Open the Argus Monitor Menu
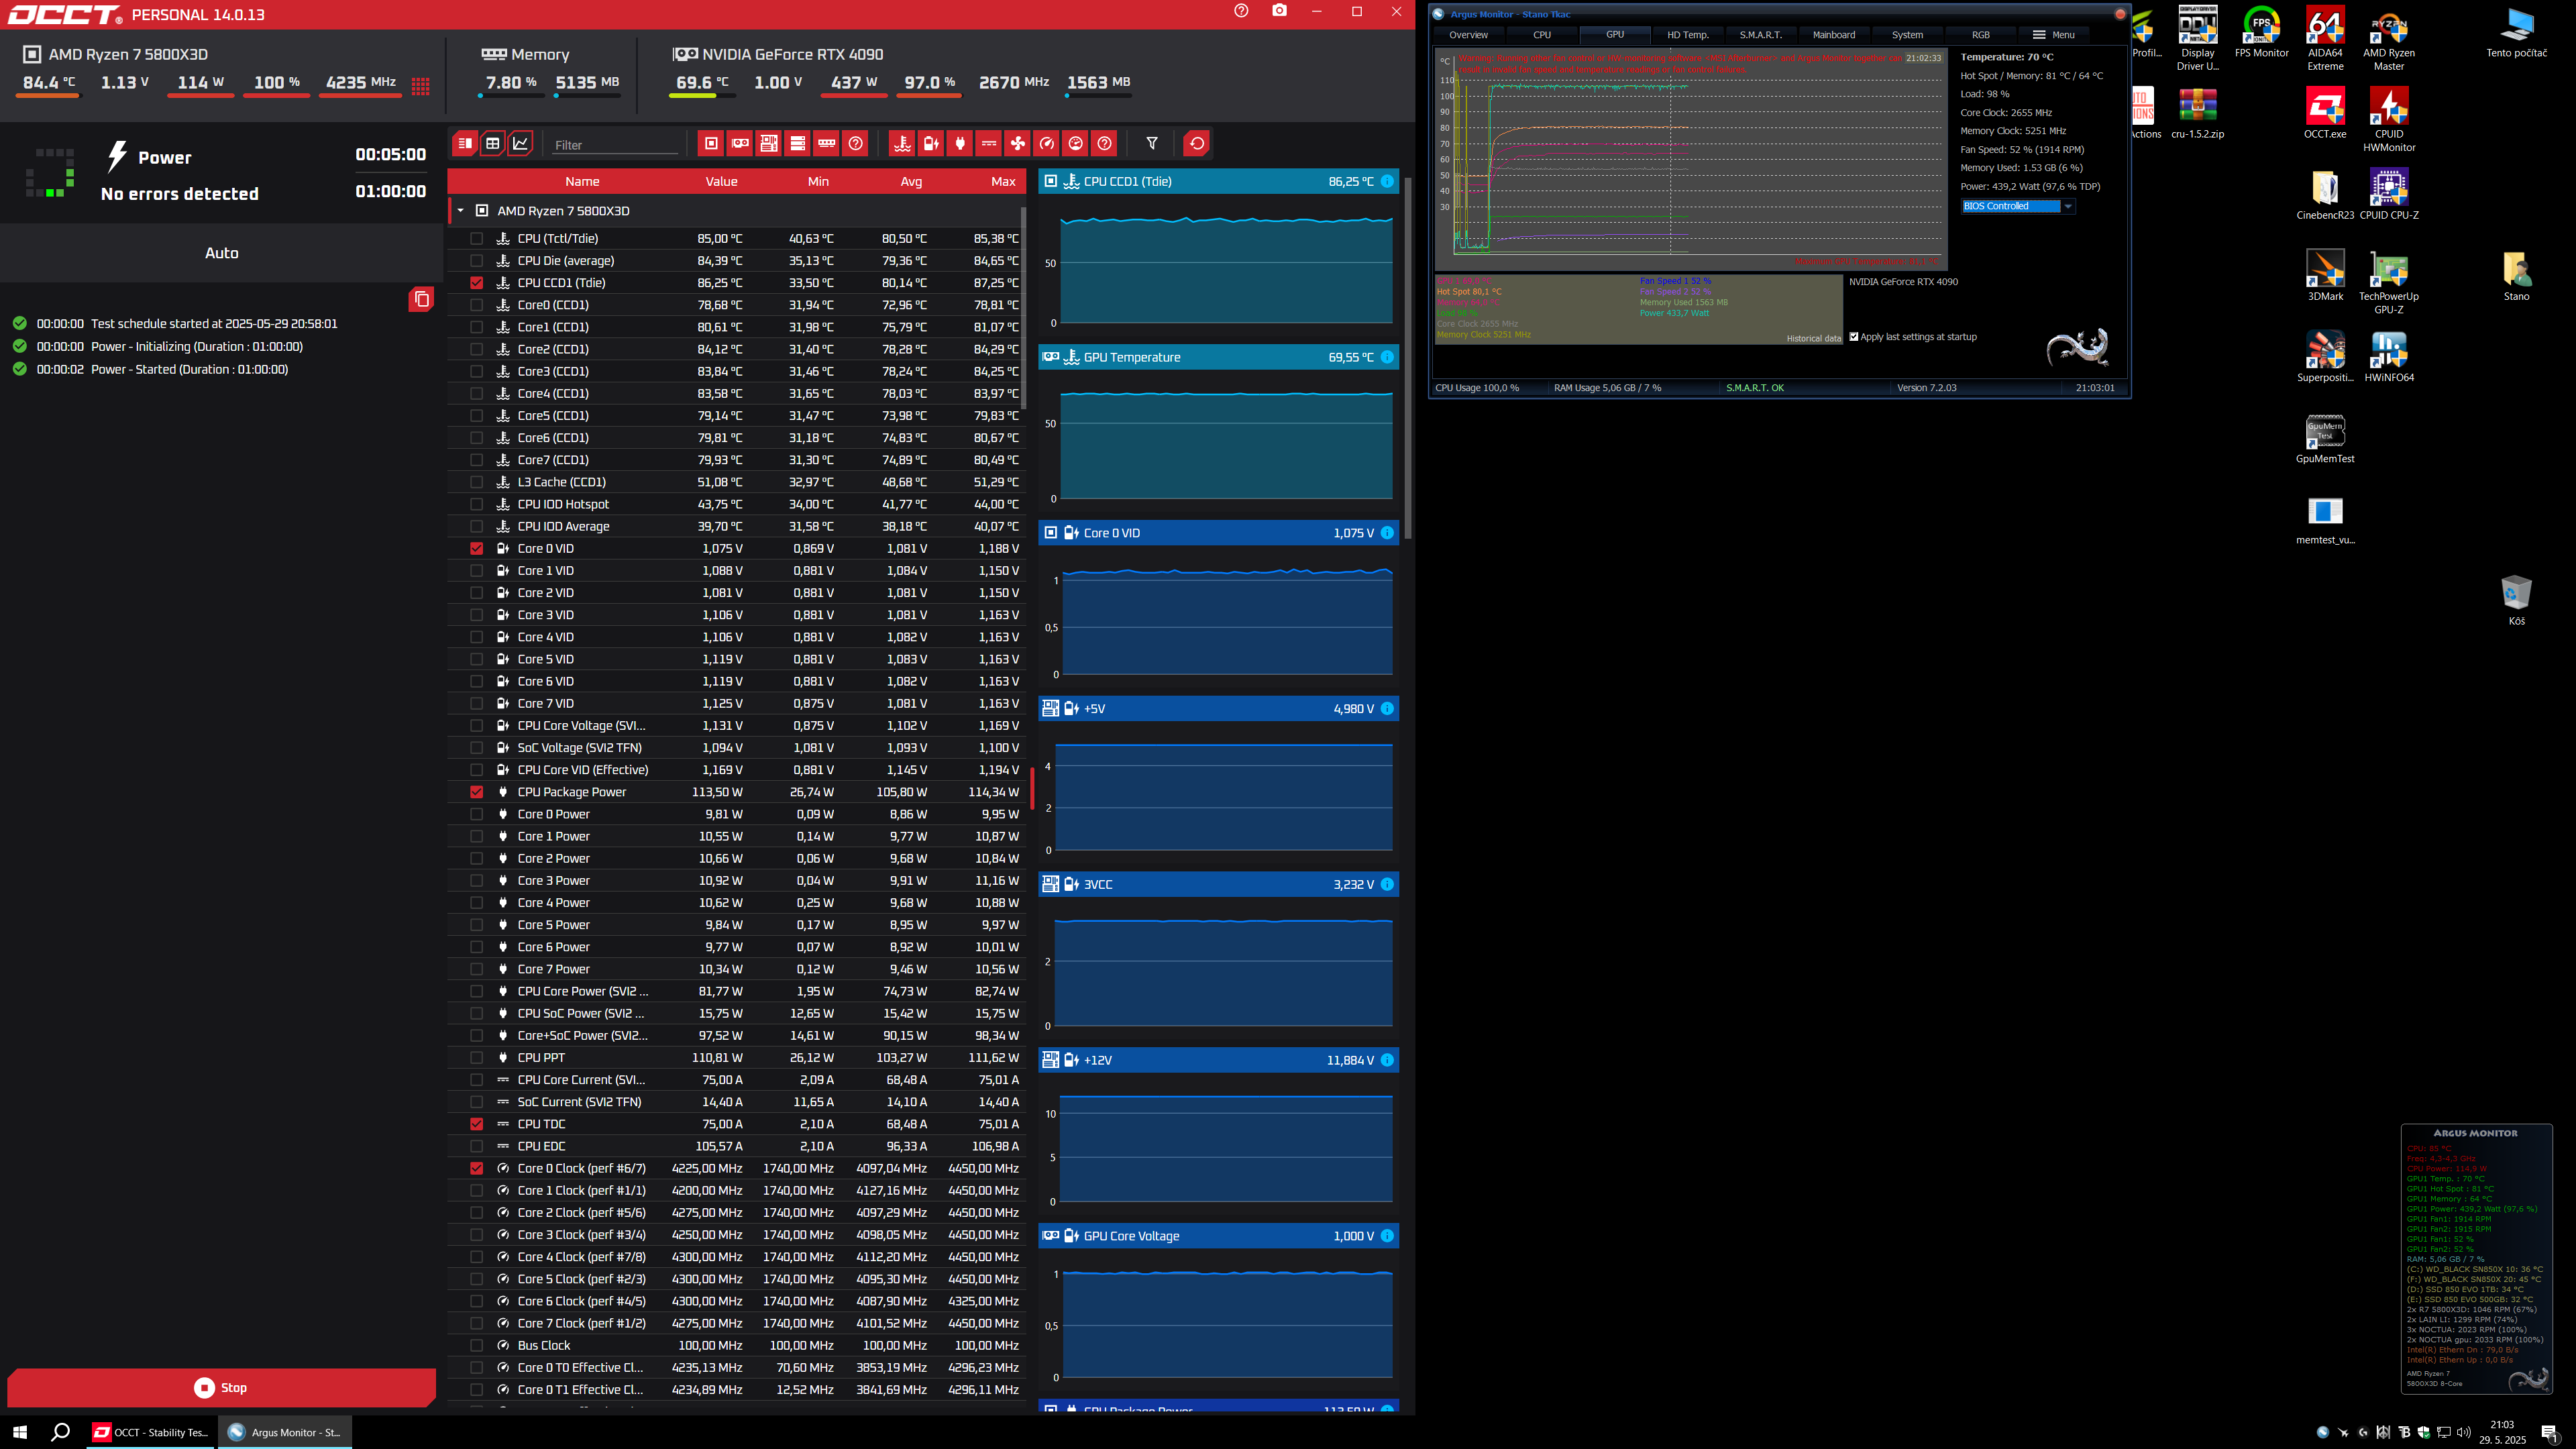 click(x=2053, y=35)
